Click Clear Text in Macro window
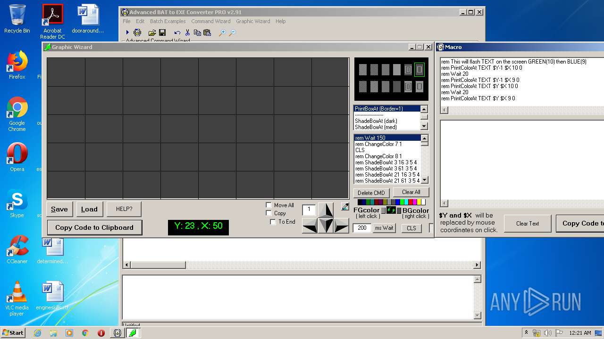The image size is (604, 339). coord(528,224)
